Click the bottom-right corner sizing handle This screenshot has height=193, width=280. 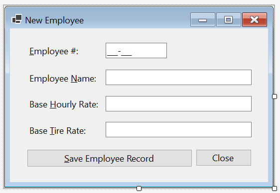coord(275,189)
